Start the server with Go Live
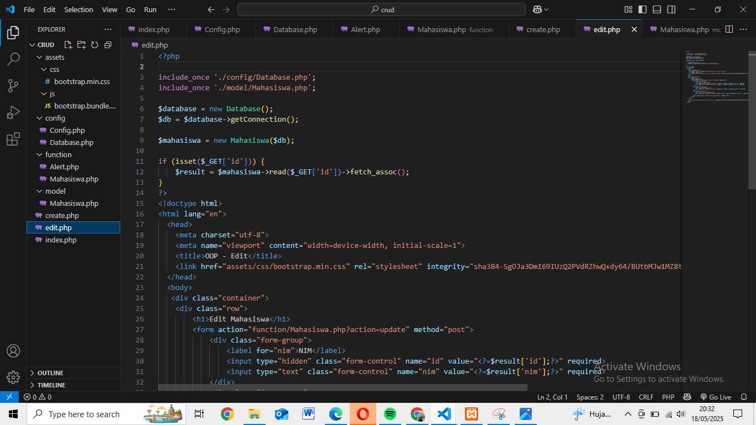756x425 pixels. coord(717,397)
